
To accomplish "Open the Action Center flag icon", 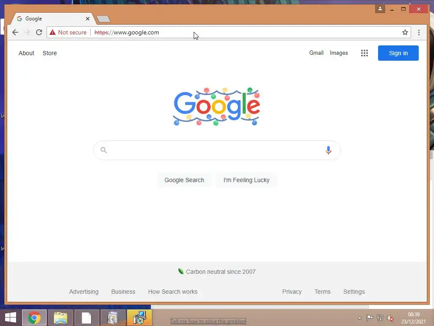I will pyautogui.click(x=370, y=318).
